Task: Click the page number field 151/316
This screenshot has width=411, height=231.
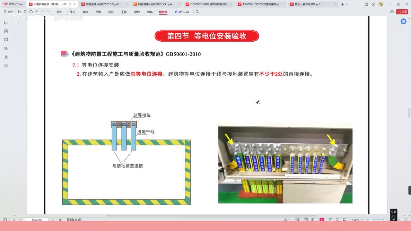Action: [37, 220]
